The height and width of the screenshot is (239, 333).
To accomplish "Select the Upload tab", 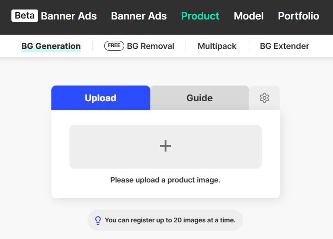I will click(x=101, y=98).
